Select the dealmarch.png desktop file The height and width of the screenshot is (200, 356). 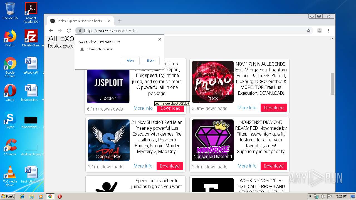click(31, 149)
